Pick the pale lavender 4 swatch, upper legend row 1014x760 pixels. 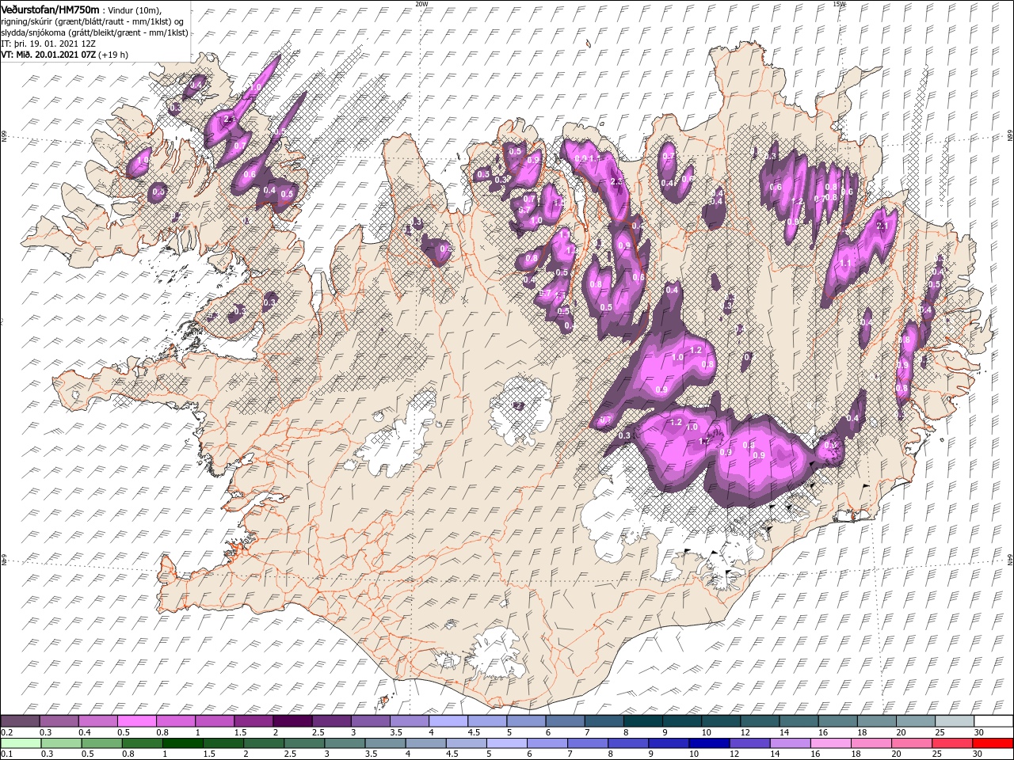coord(448,720)
